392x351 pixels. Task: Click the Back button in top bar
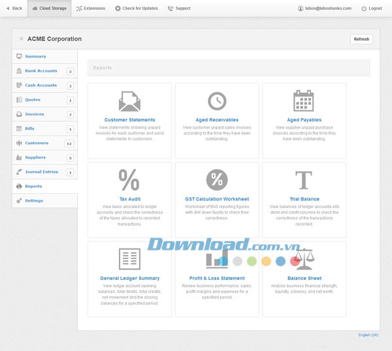click(13, 8)
